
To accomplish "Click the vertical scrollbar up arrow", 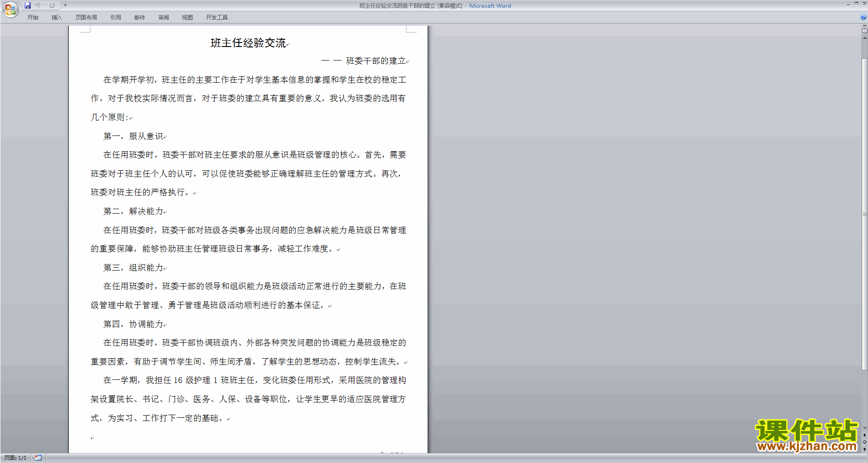I will click(864, 38).
